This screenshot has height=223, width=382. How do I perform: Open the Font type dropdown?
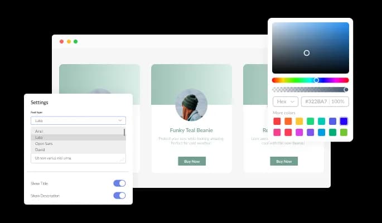pyautogui.click(x=78, y=120)
